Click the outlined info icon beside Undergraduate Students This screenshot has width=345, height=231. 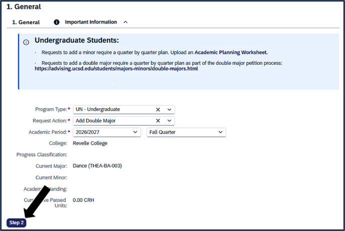[26, 42]
